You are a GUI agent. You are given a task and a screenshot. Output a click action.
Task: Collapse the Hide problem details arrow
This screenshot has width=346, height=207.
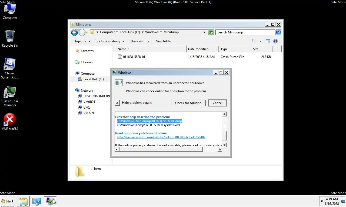117,103
